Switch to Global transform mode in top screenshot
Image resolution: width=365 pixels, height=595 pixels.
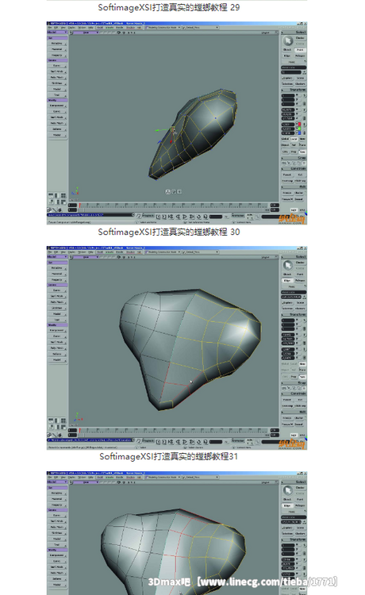(286, 139)
